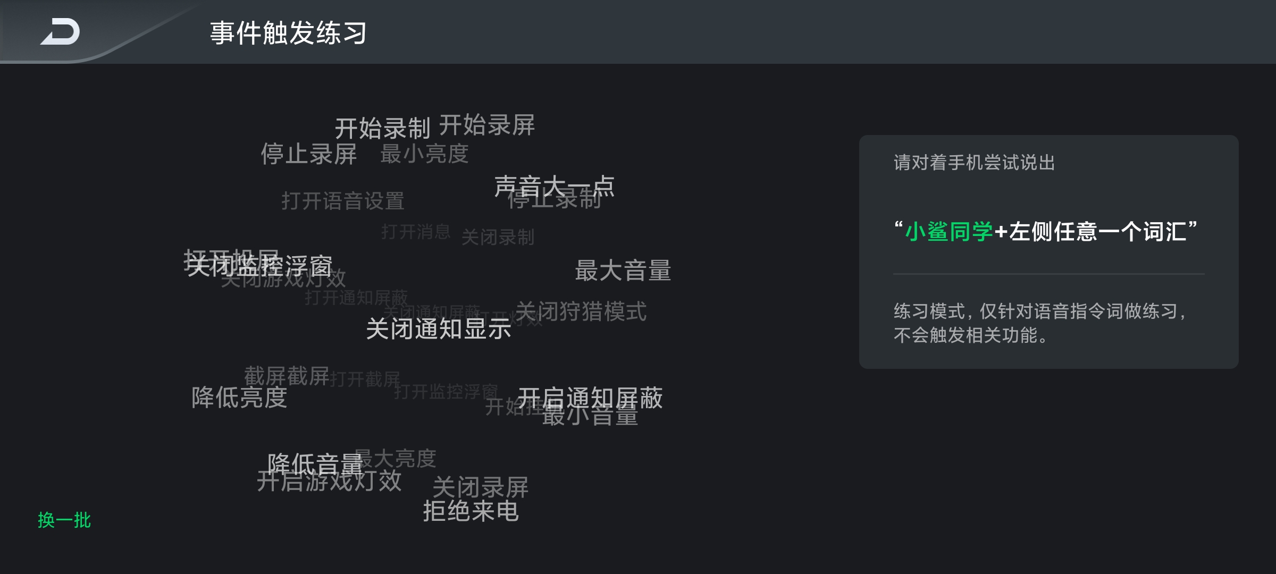Select the 打开语音设置 phrase

point(342,201)
